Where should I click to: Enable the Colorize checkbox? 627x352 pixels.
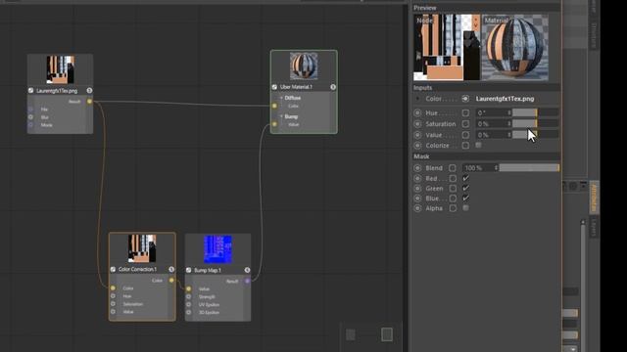[x=478, y=146]
